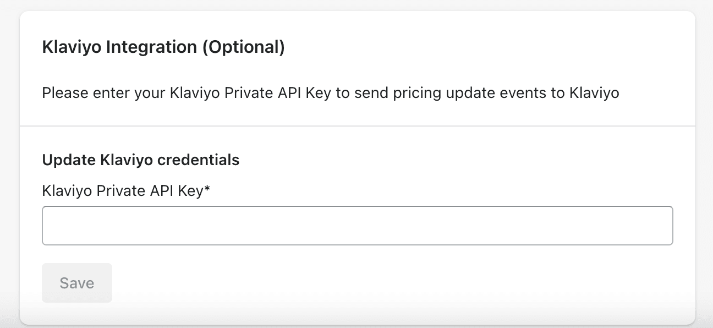Click the Klaviyo Private API Key input field
The width and height of the screenshot is (713, 328).
pyautogui.click(x=357, y=226)
